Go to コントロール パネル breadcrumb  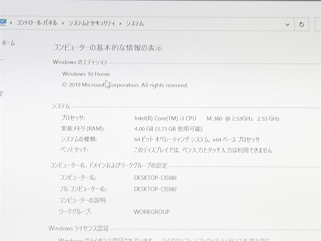(x=37, y=23)
